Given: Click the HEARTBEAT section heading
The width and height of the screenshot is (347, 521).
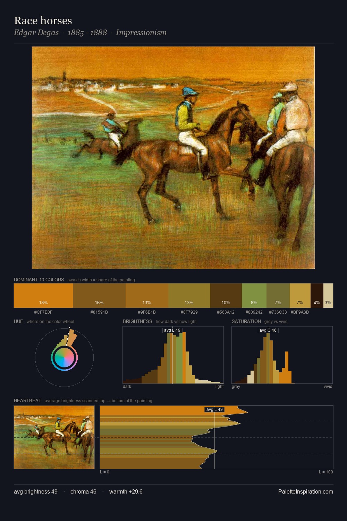Looking at the screenshot, I should pyautogui.click(x=27, y=400).
